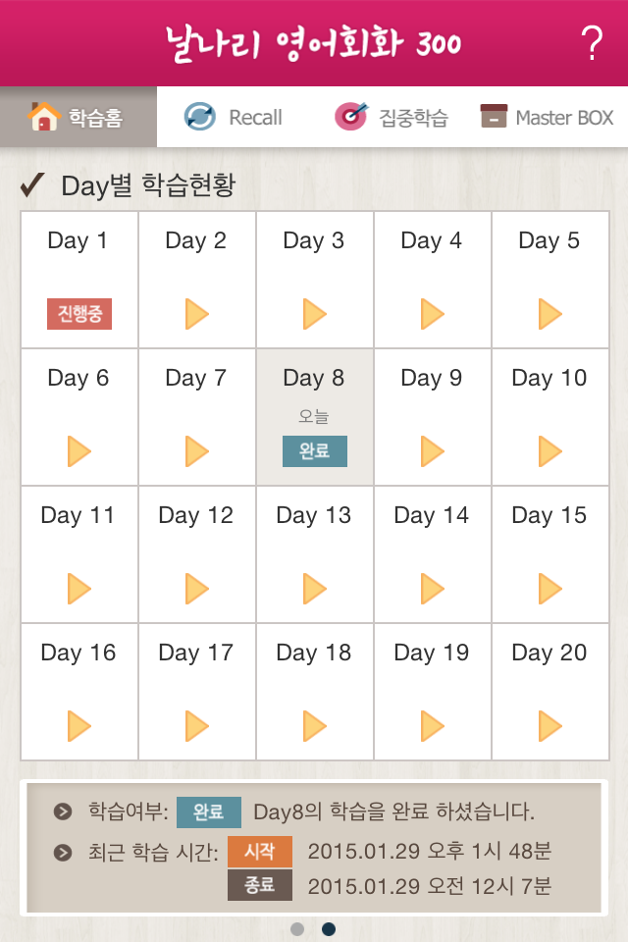Open the 집중학습 target tab
The height and width of the screenshot is (942, 628).
pyautogui.click(x=392, y=118)
